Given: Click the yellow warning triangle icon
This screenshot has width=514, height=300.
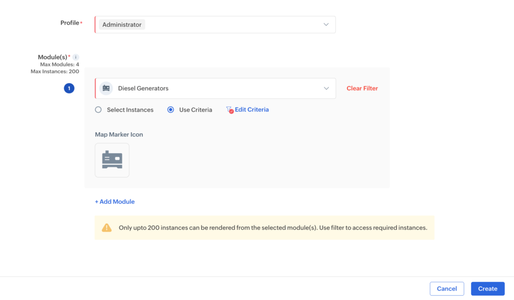Looking at the screenshot, I should click(107, 227).
